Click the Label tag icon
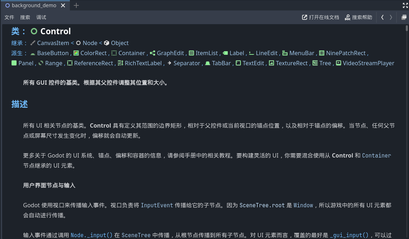 pyautogui.click(x=225, y=53)
